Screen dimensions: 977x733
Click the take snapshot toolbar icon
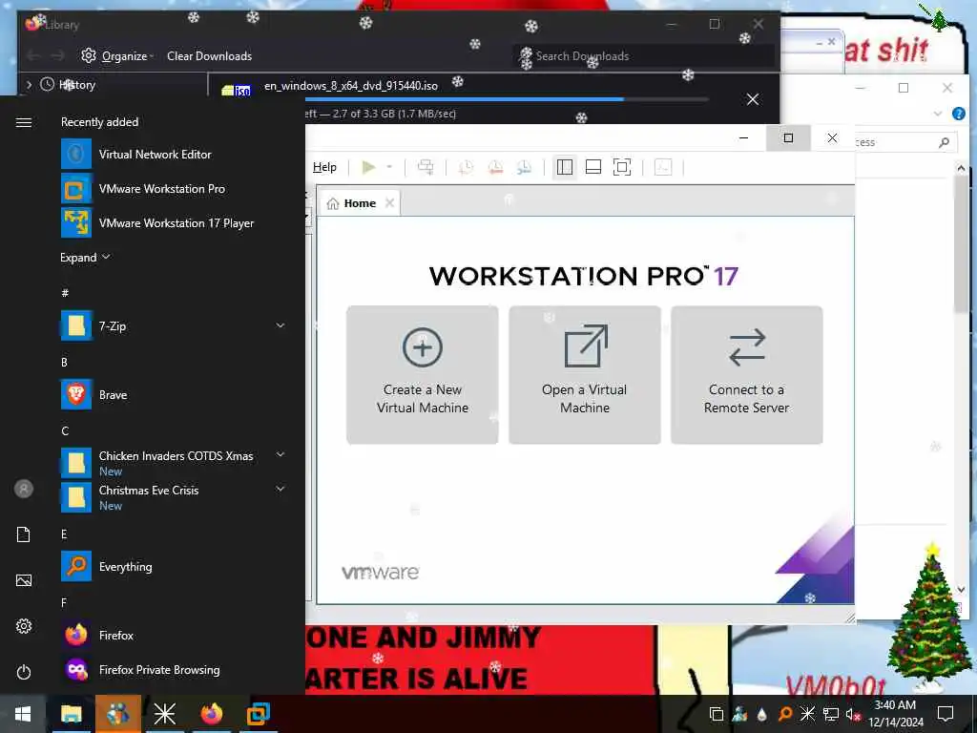click(x=466, y=167)
